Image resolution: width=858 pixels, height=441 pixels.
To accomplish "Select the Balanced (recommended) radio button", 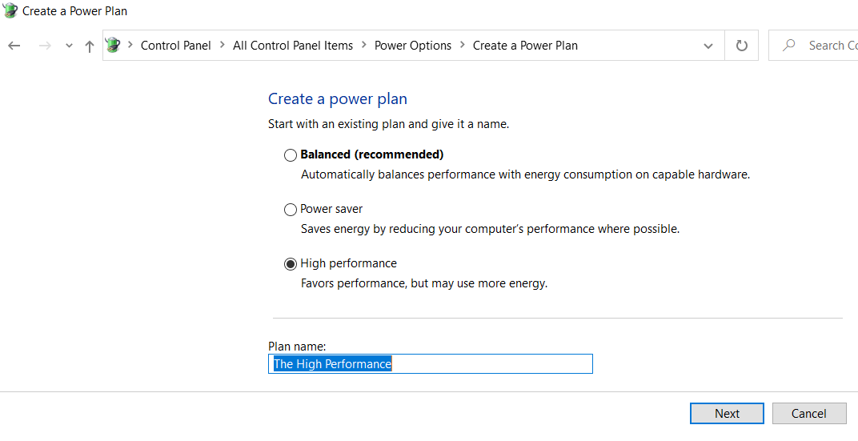I will (291, 155).
